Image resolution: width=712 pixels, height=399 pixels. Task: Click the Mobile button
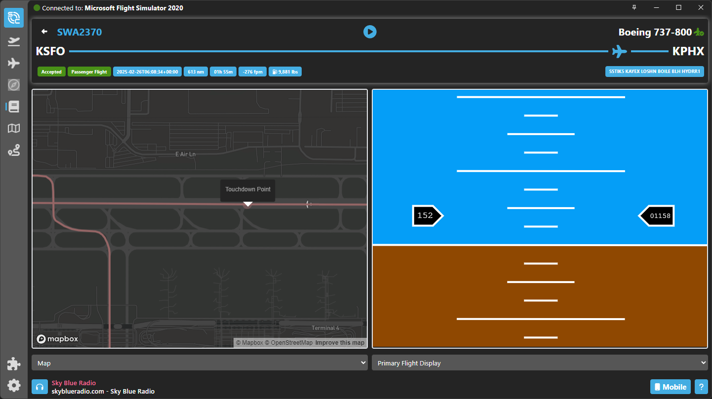670,387
